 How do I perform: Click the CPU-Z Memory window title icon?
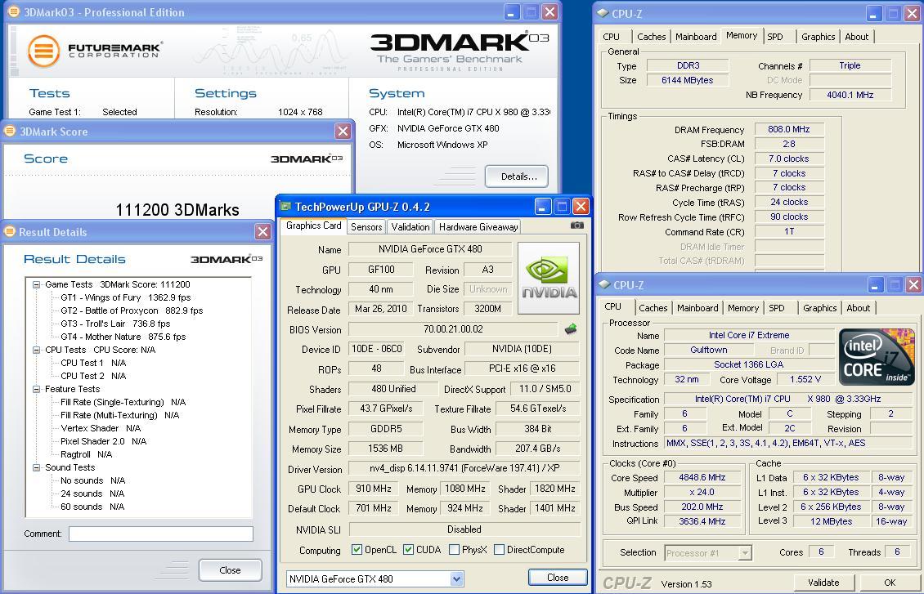pos(603,13)
